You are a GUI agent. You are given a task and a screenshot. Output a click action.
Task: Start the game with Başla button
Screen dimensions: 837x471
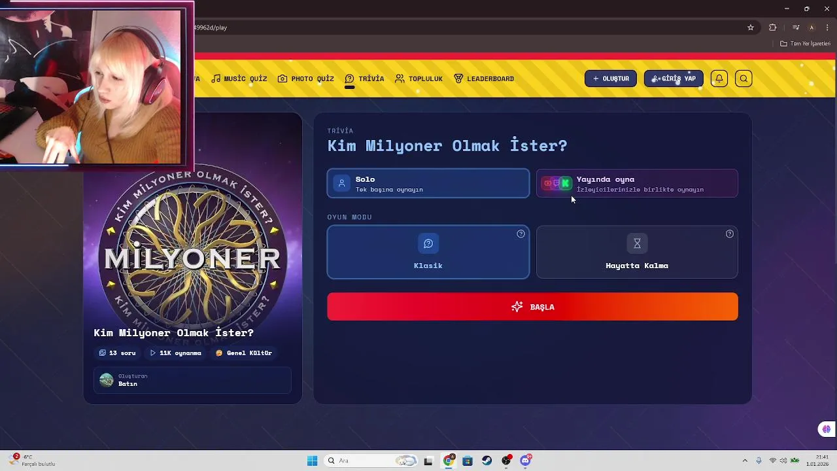[x=532, y=307]
